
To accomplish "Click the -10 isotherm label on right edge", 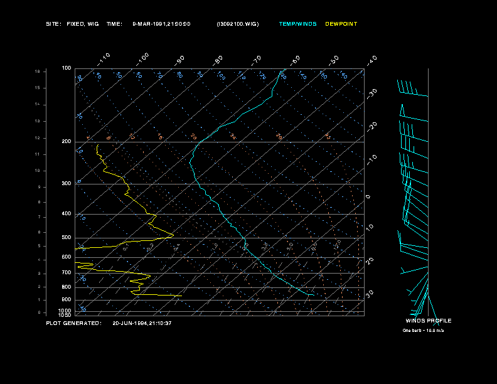I will (x=371, y=160).
